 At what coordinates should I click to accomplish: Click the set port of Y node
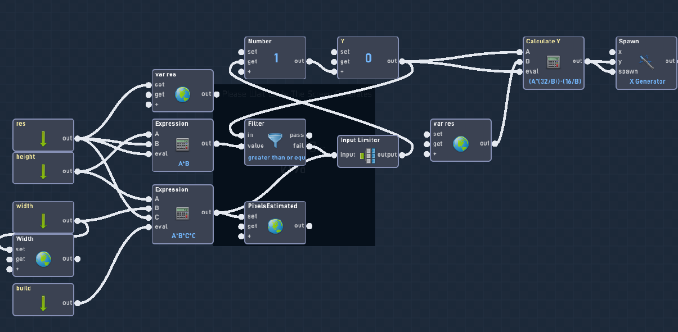334,52
